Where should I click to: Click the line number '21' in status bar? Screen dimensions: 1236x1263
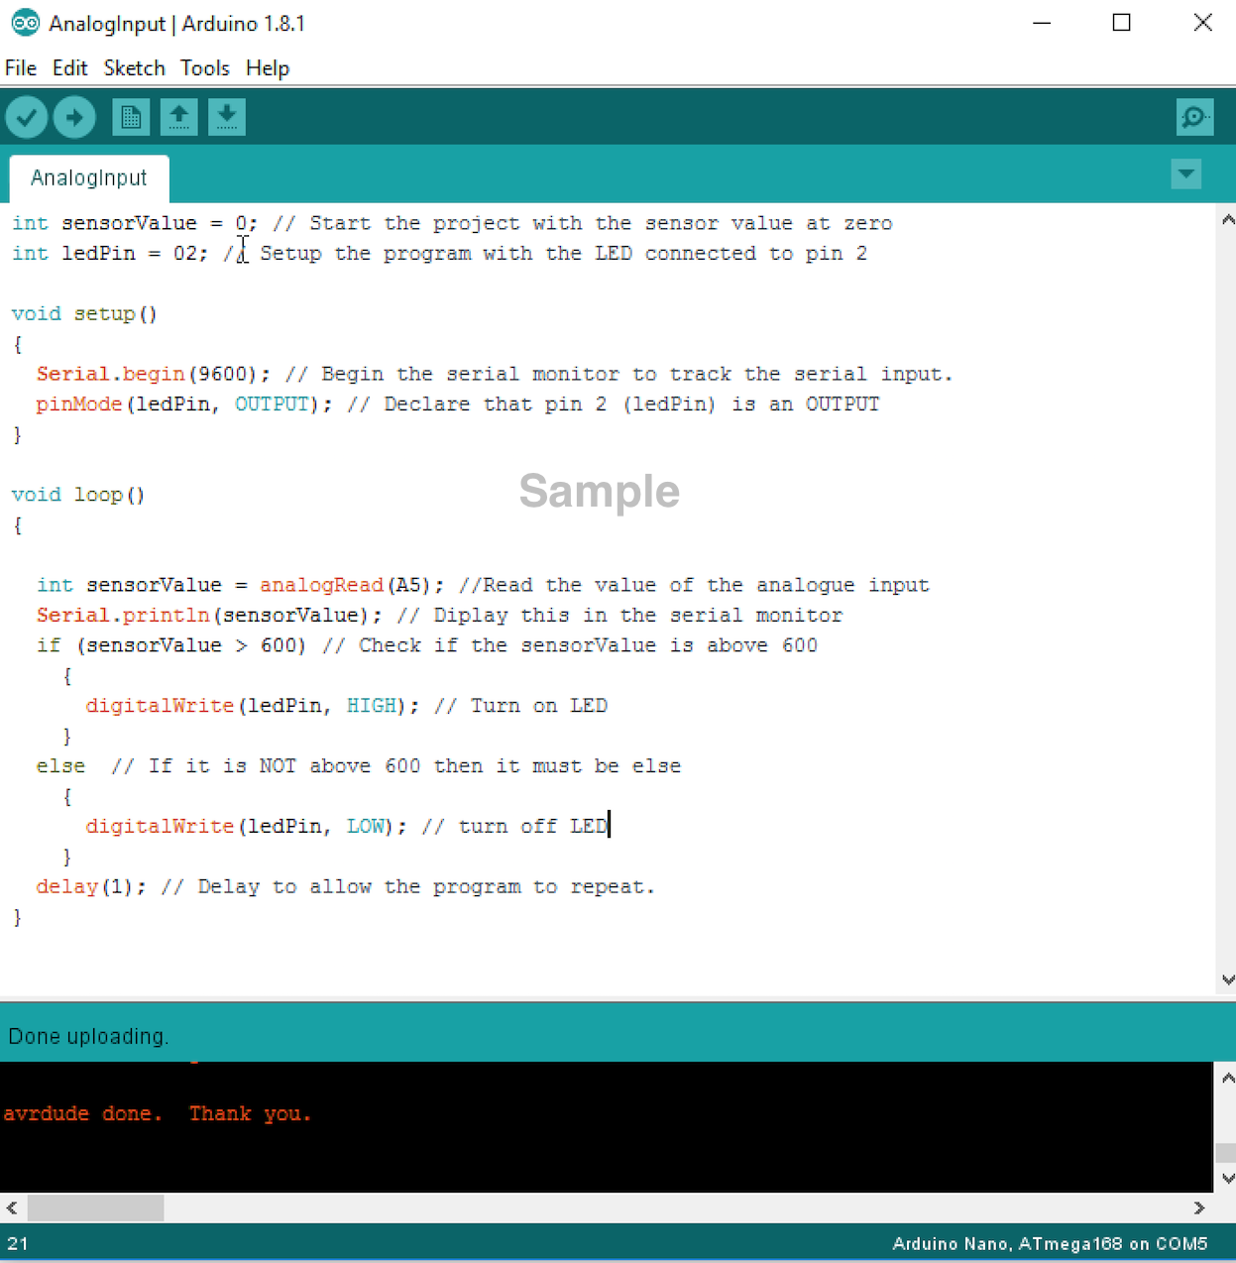point(18,1244)
